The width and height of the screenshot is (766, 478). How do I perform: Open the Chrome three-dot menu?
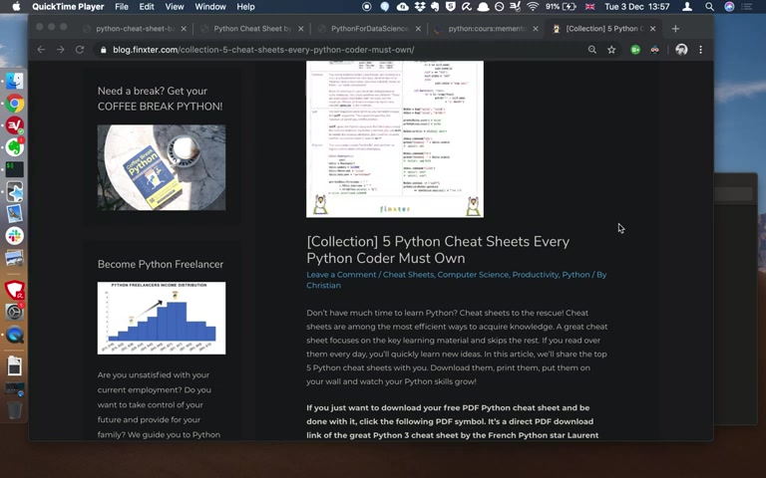click(700, 50)
